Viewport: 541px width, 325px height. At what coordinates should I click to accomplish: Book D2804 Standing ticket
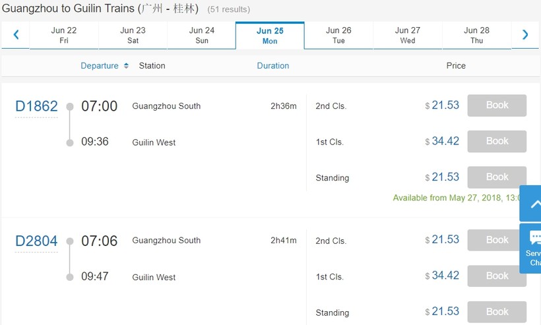click(x=497, y=312)
